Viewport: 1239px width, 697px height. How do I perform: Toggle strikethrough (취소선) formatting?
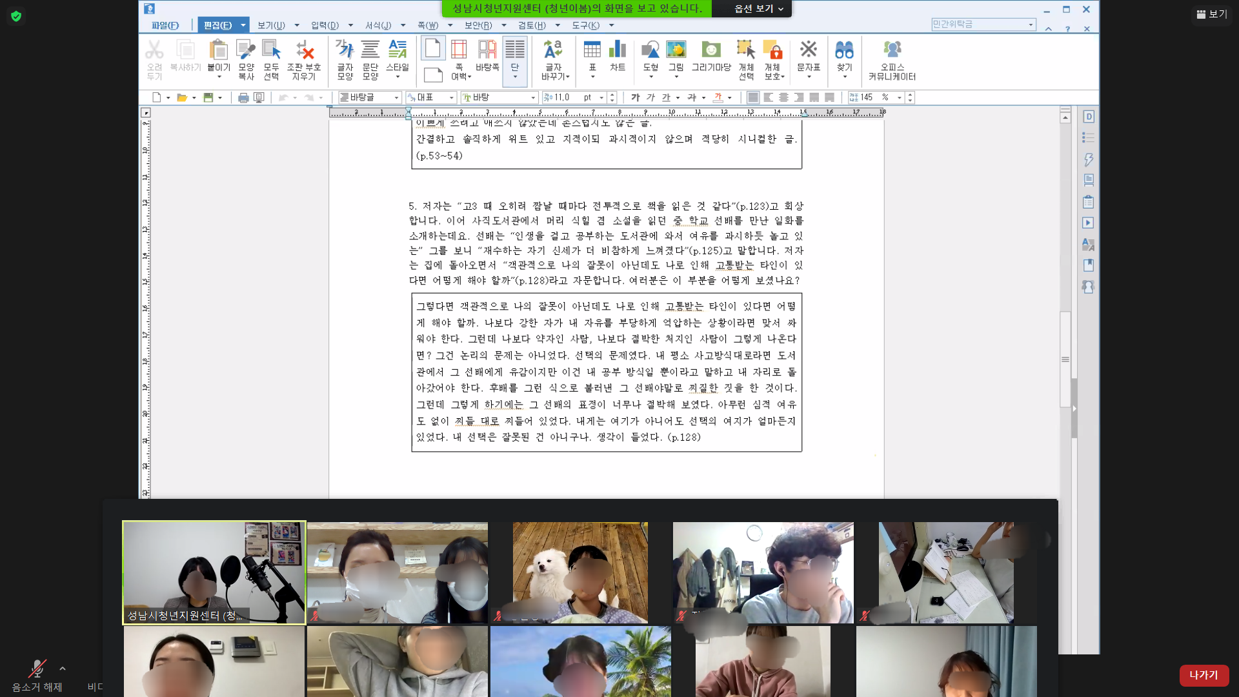[x=692, y=97]
